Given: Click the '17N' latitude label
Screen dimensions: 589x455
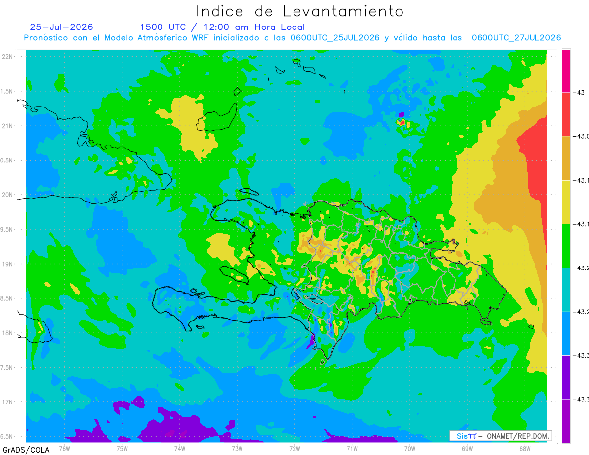Looking at the screenshot, I should pyautogui.click(x=8, y=402).
